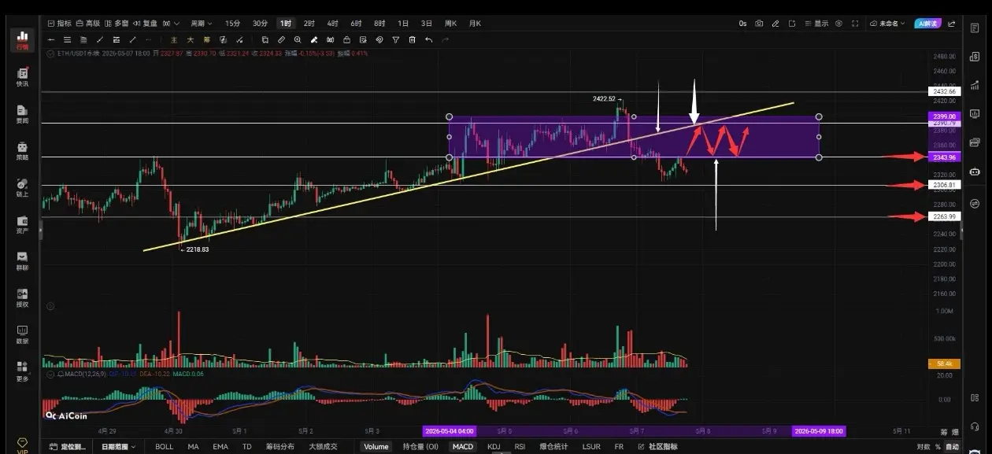Select the magnifier zoom drawing tool

click(298, 39)
